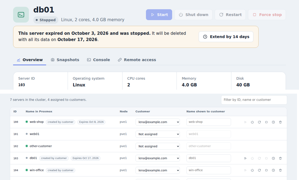This screenshot has height=180, width=299.
Task: Click the Memory value 4.0 GB
Action: coord(189,85)
